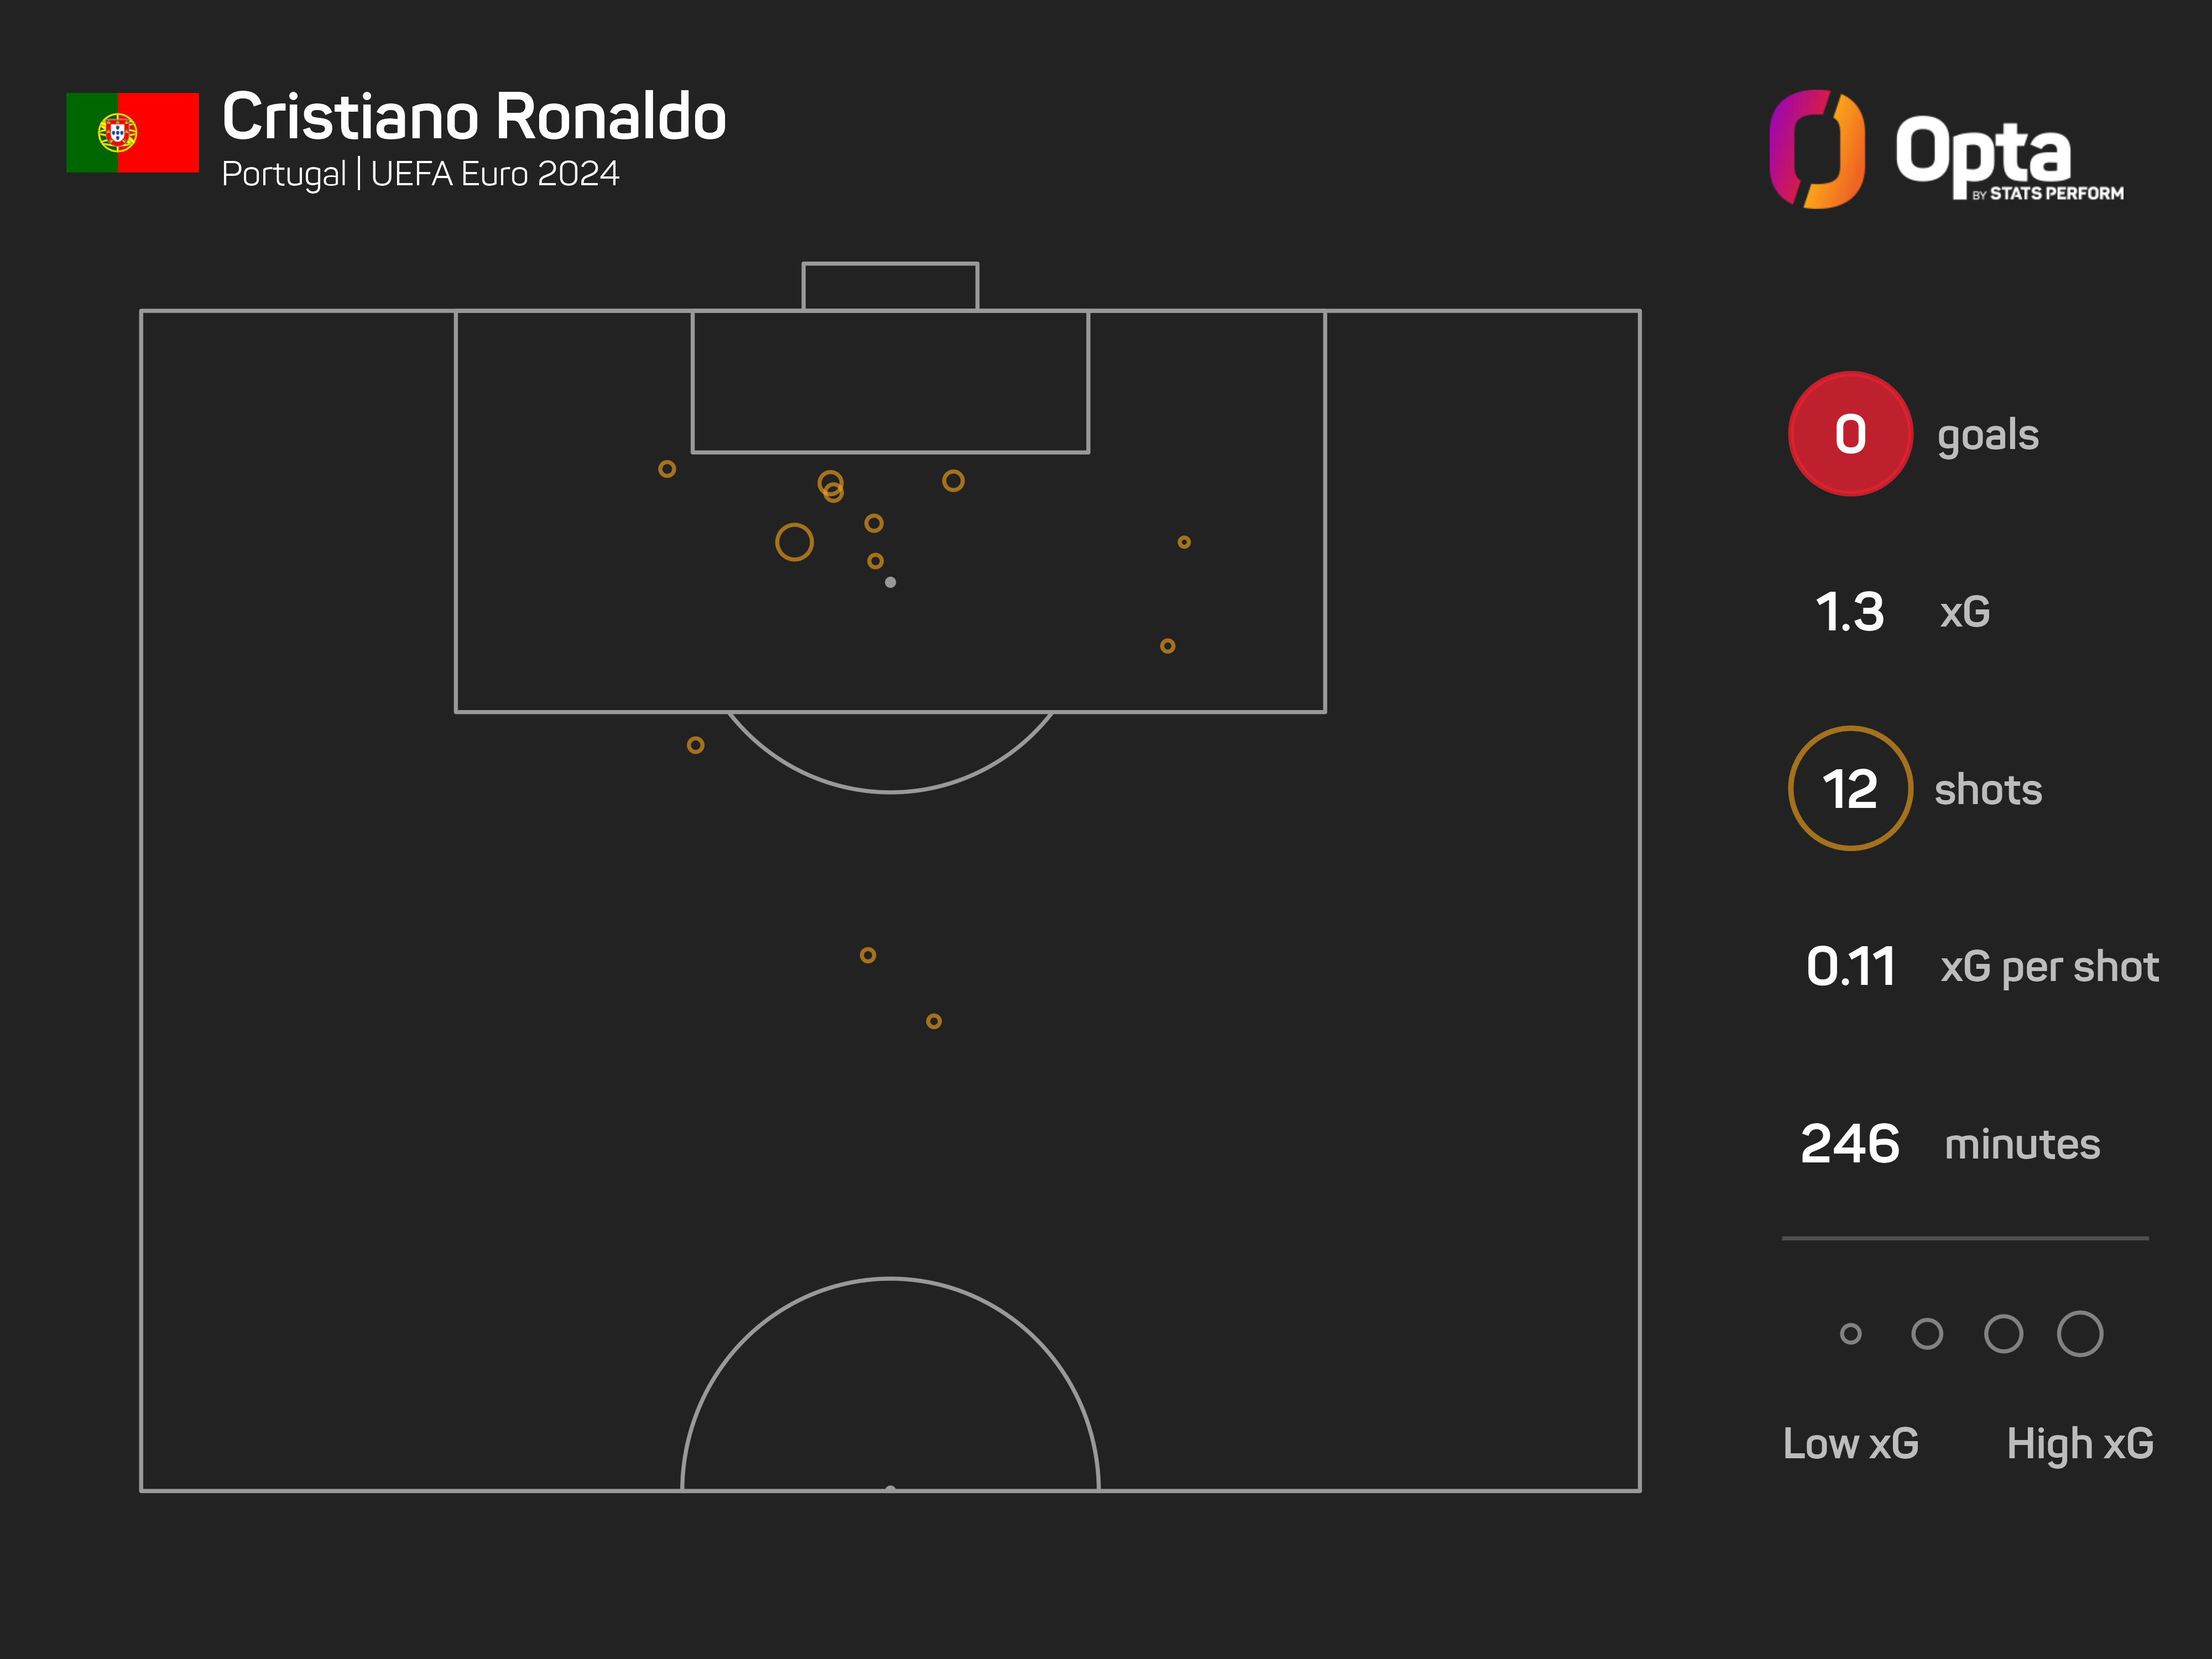Click the 12 shots circled number
Viewport: 2212px width, 1659px height.
[x=1849, y=789]
